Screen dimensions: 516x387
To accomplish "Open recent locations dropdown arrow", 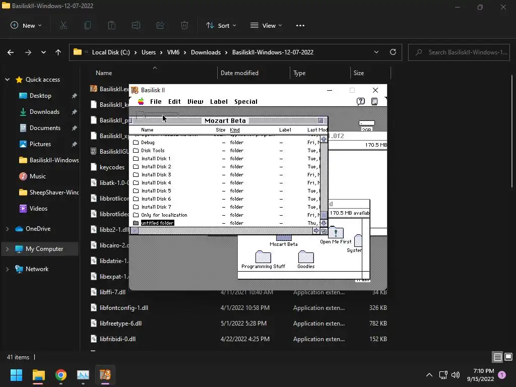I will pyautogui.click(x=43, y=52).
